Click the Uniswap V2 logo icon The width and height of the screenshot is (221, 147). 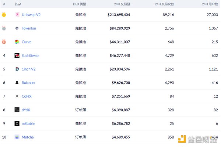(17, 15)
